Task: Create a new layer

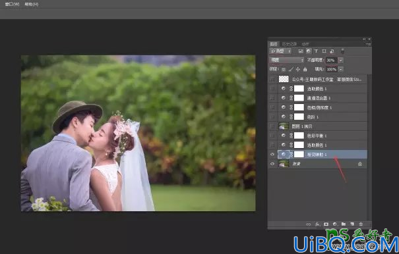Action: (x=352, y=224)
